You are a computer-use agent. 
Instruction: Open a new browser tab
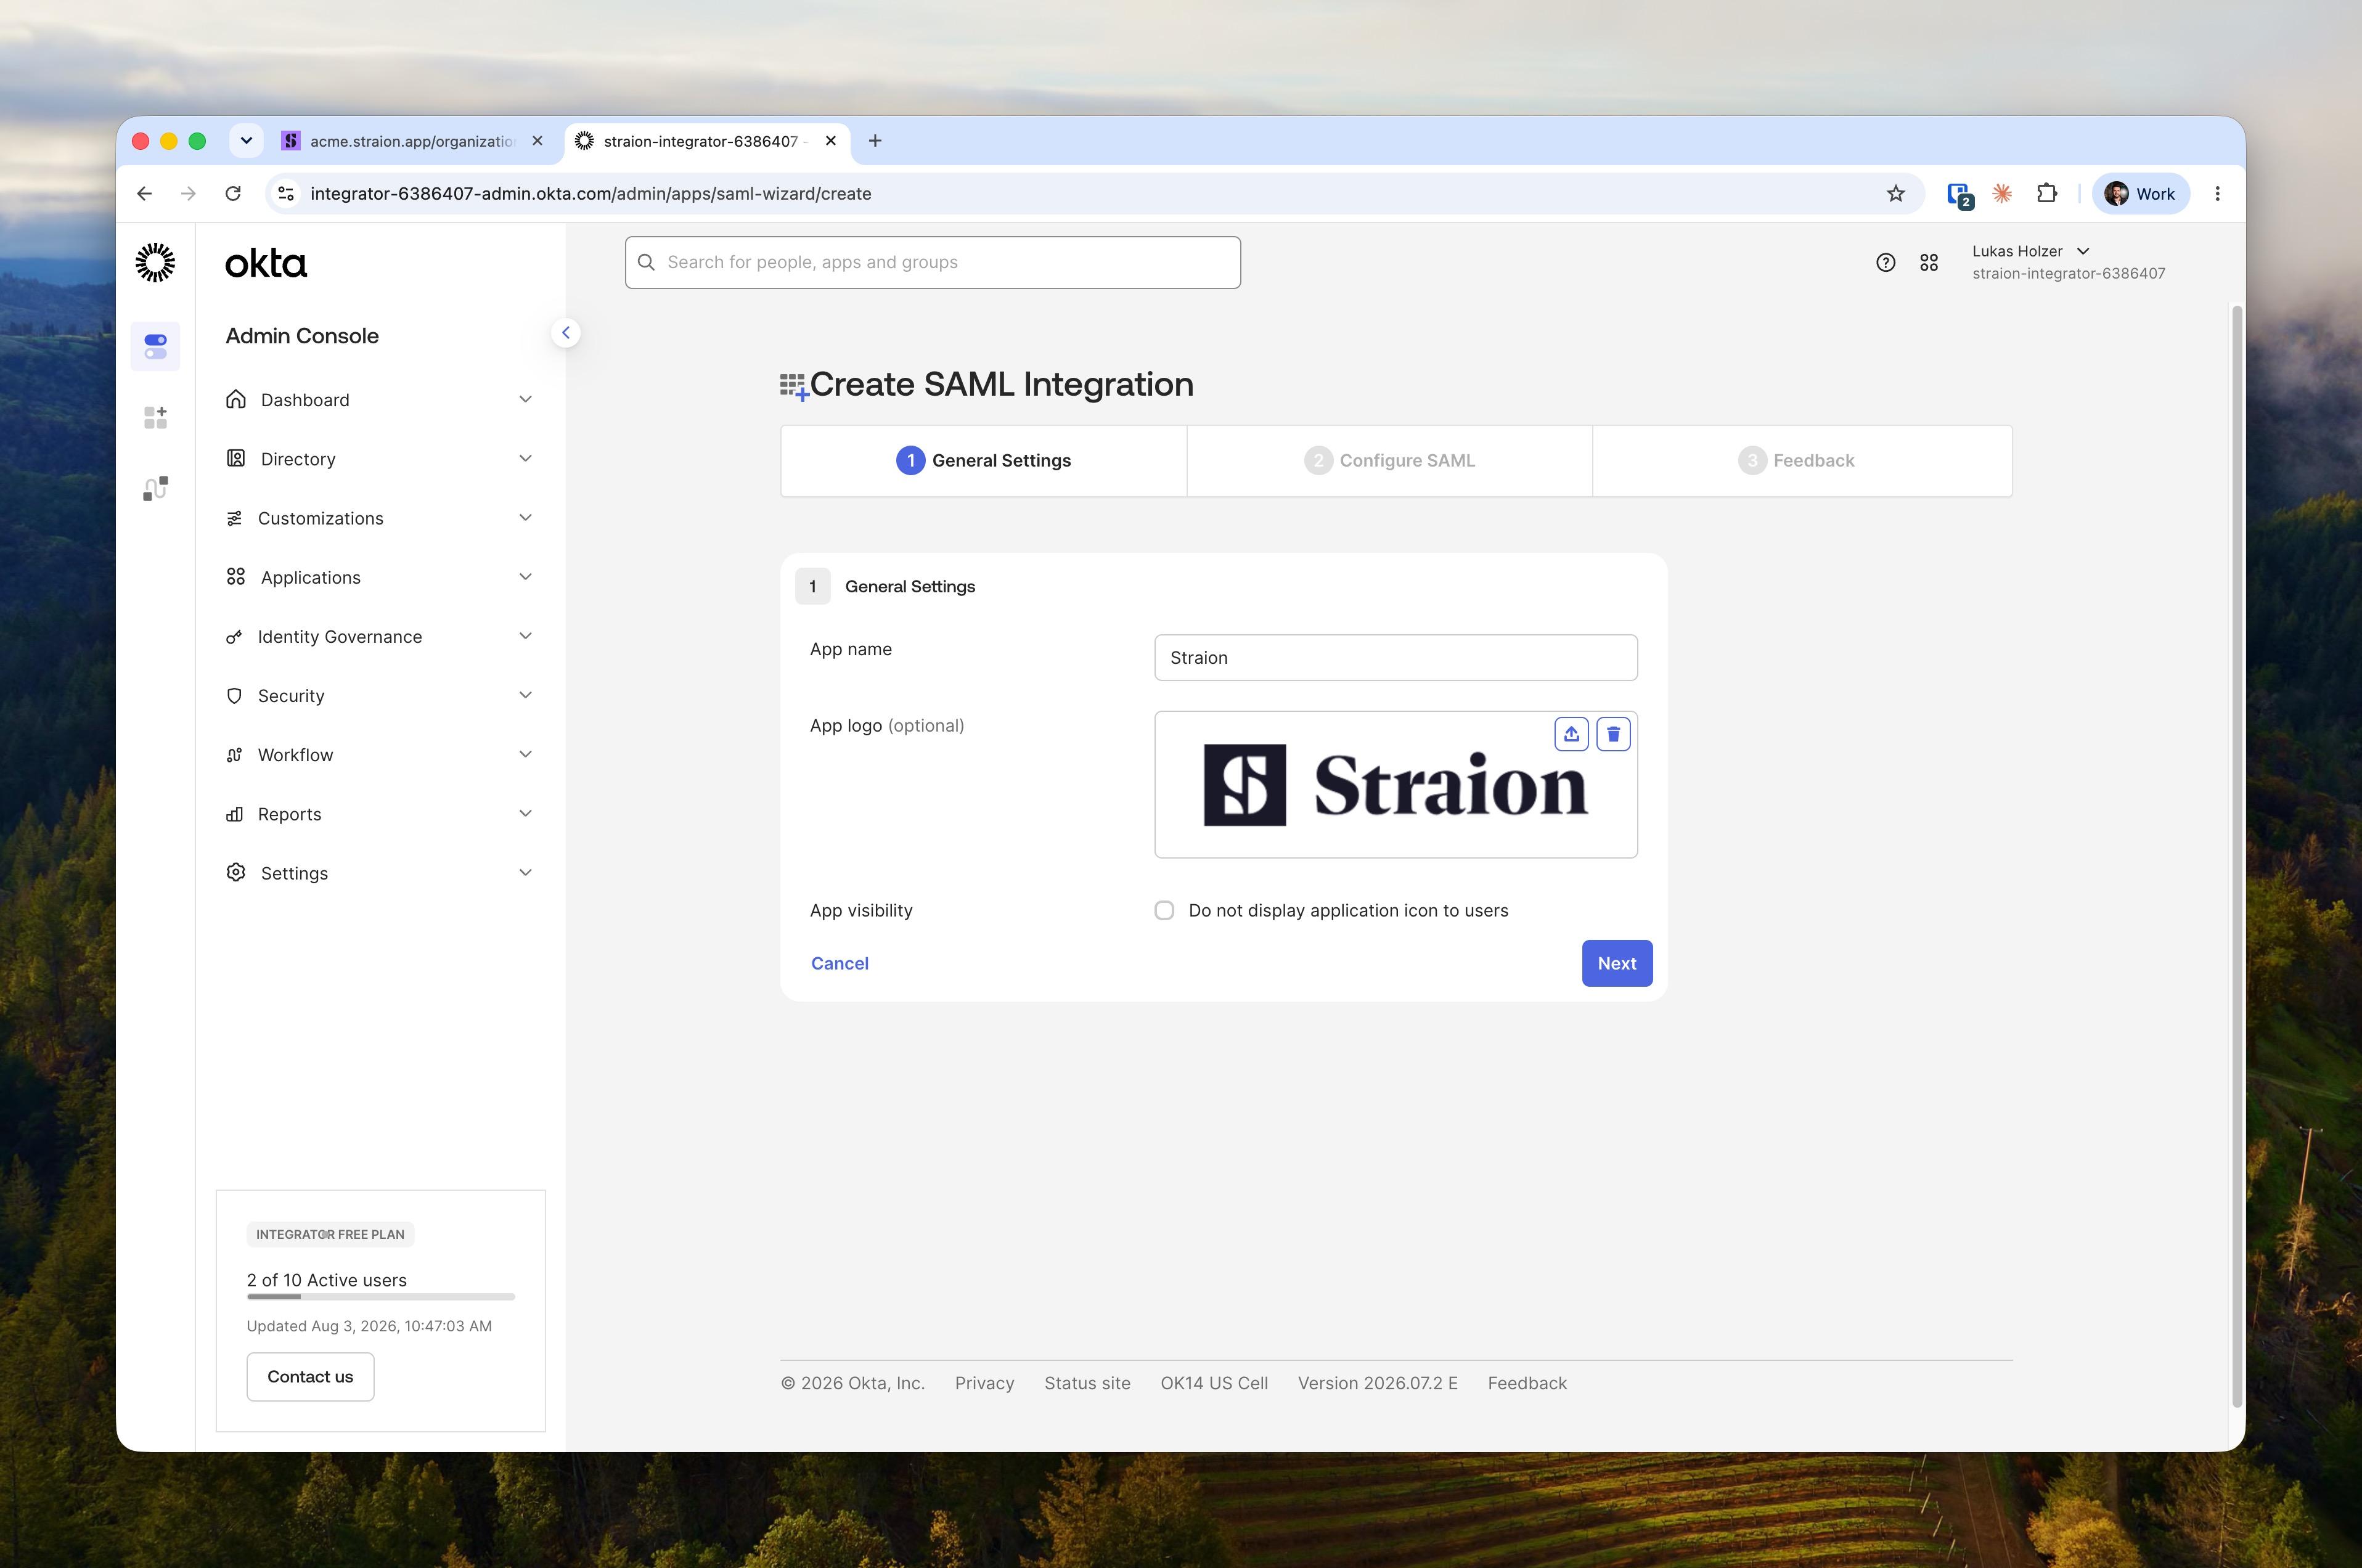tap(875, 141)
